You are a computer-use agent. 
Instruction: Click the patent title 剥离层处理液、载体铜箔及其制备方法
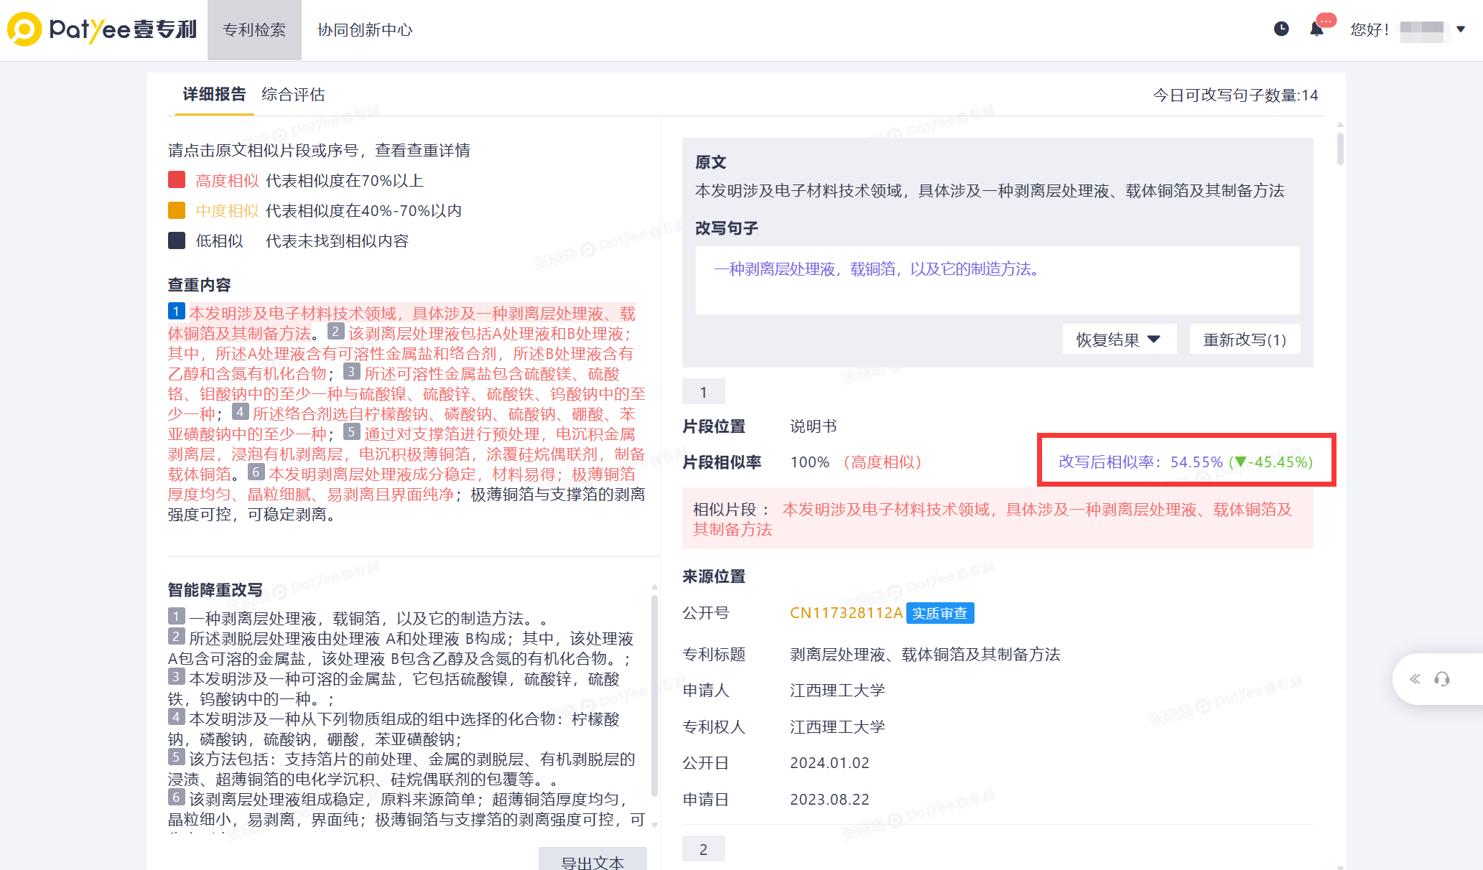pos(925,655)
